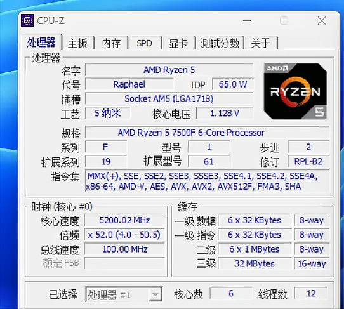Select the socket value Socket AM5 (LGA1718)
Screen dimensions: 344x309
coord(169,99)
